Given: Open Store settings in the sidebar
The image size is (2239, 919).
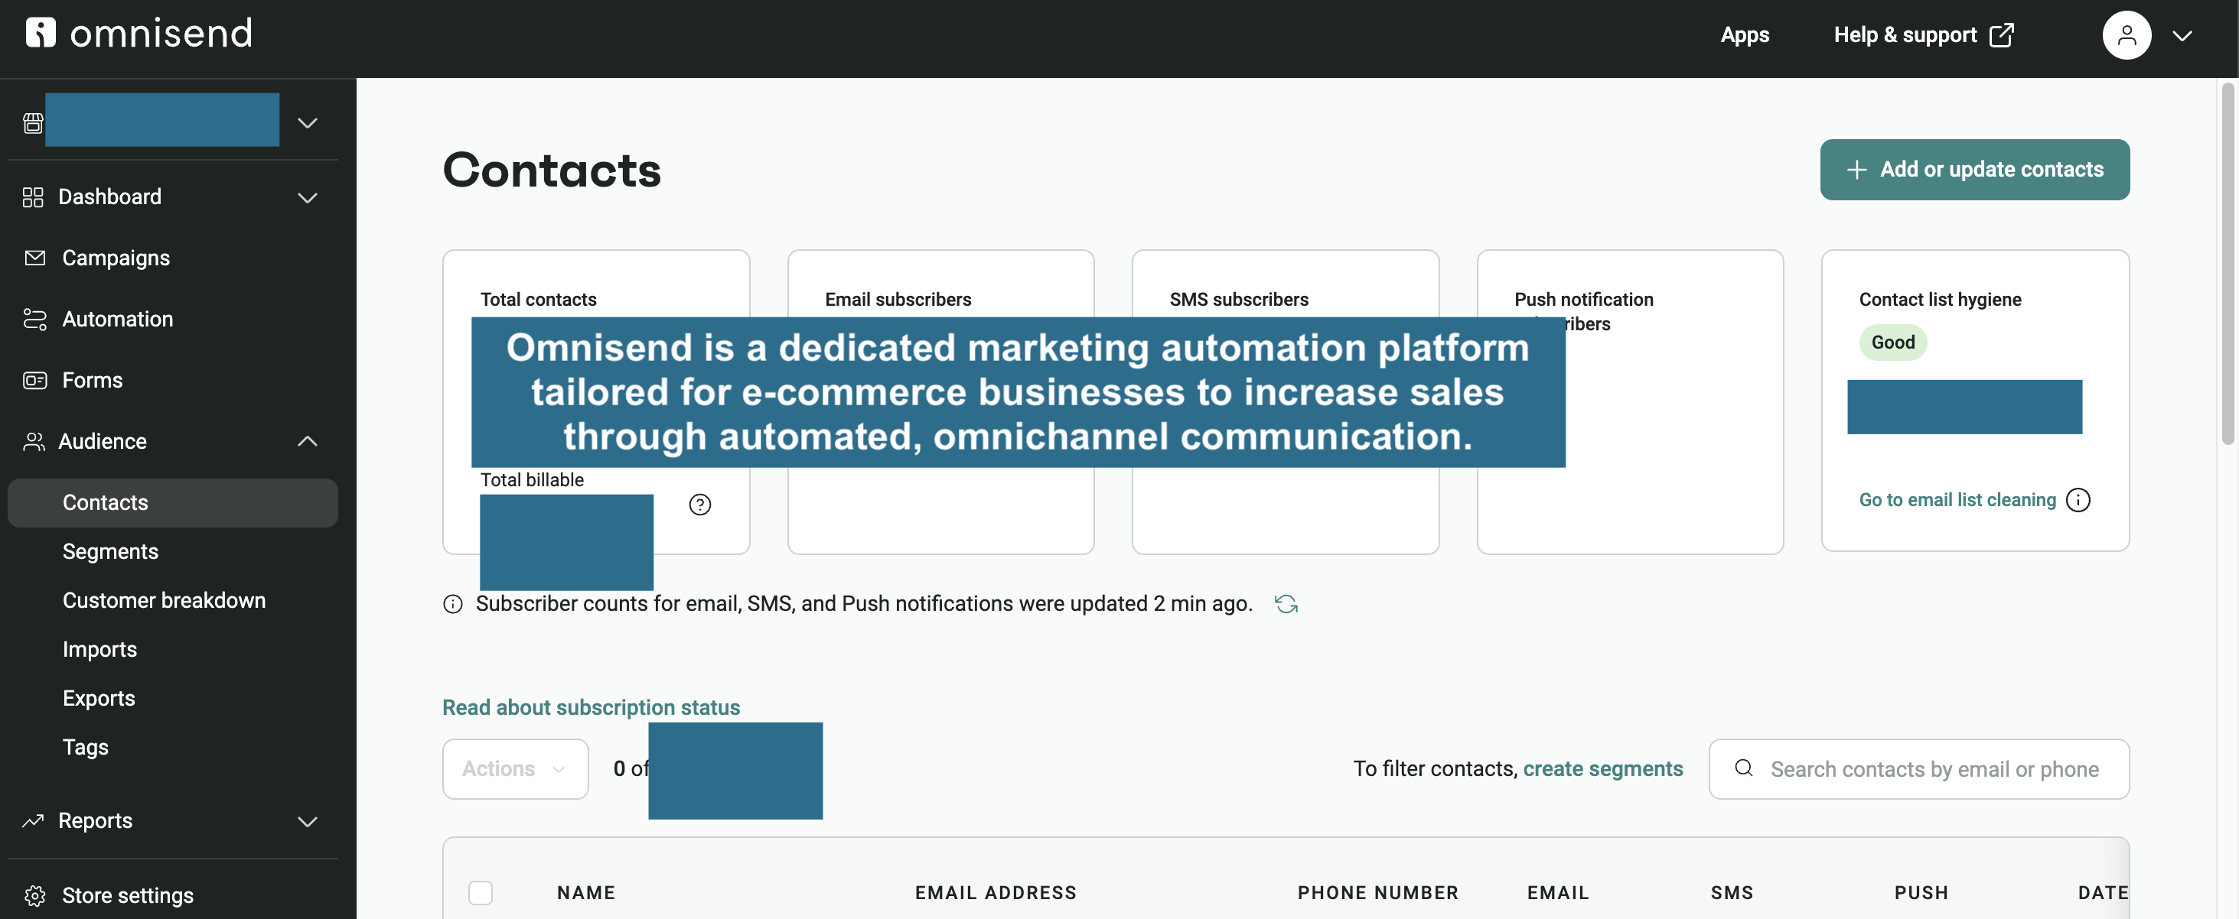Looking at the screenshot, I should pyautogui.click(x=128, y=895).
